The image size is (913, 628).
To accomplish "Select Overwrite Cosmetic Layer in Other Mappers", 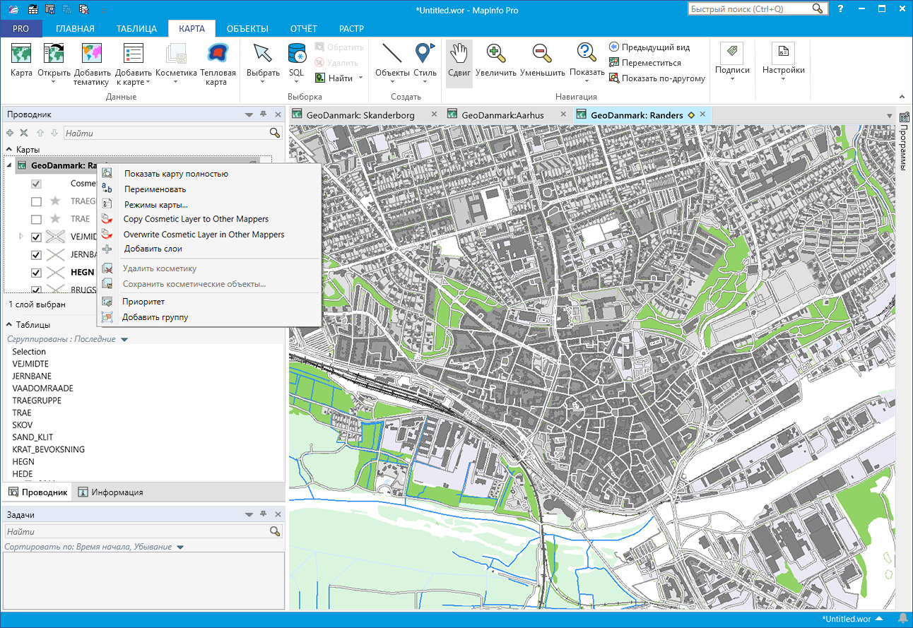I will tap(204, 235).
